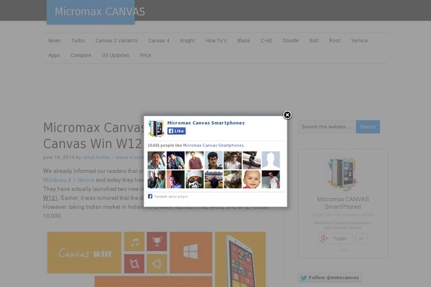This screenshot has height=287, width=431.
Task: Click the blue Search button
Action: [x=368, y=127]
